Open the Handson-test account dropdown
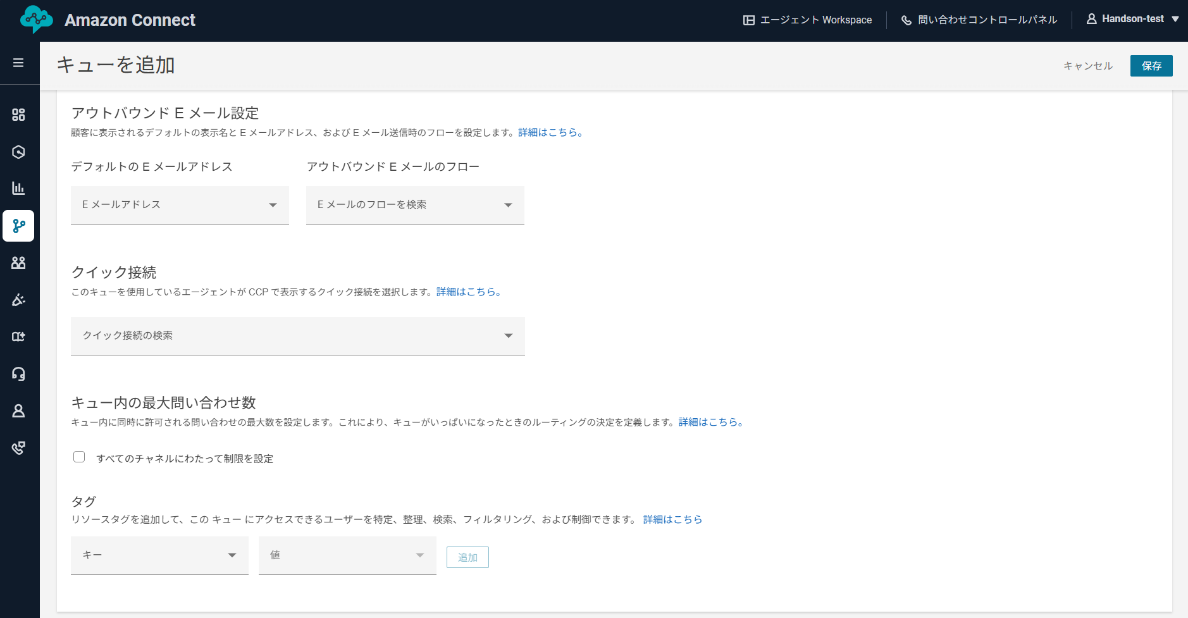The width and height of the screenshot is (1188, 618). tap(1132, 18)
